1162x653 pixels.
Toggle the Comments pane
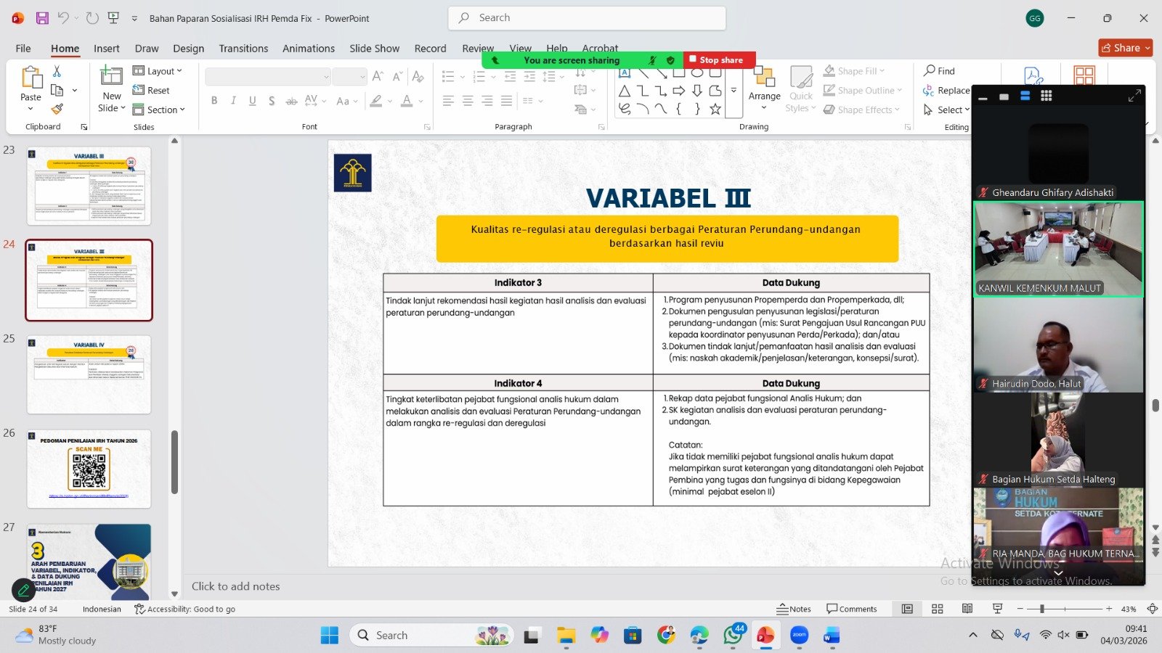tap(851, 609)
